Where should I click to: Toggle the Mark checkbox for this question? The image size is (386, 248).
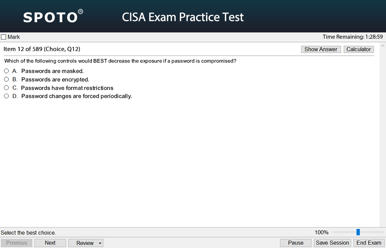point(4,37)
